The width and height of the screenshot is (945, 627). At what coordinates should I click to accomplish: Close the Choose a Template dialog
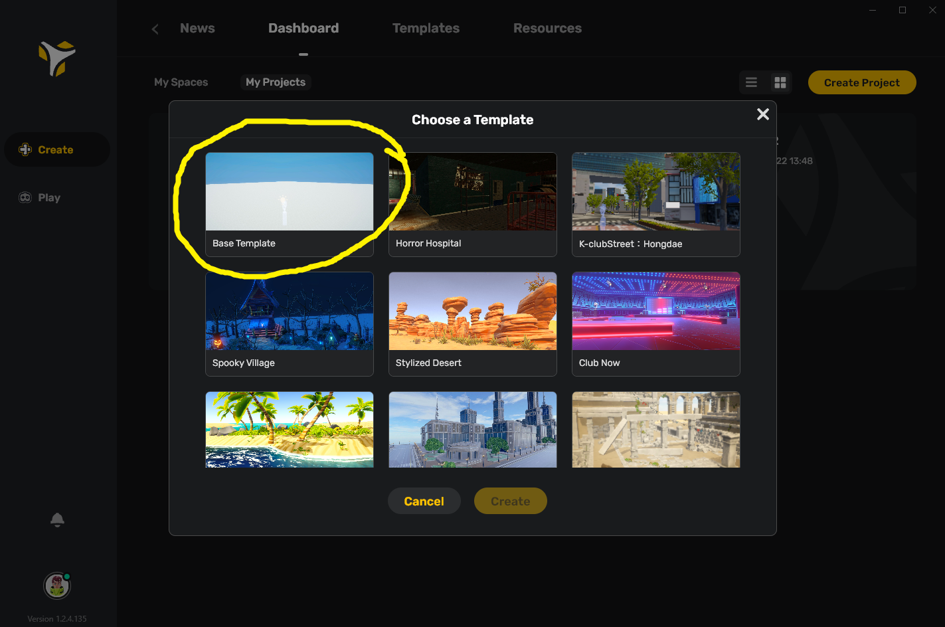pos(763,114)
